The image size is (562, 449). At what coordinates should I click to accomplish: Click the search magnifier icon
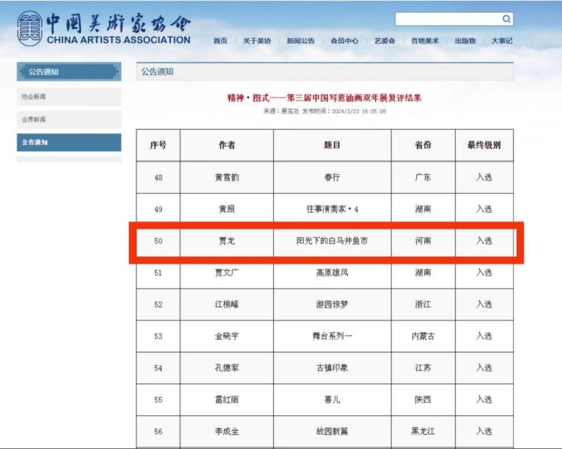(x=506, y=19)
